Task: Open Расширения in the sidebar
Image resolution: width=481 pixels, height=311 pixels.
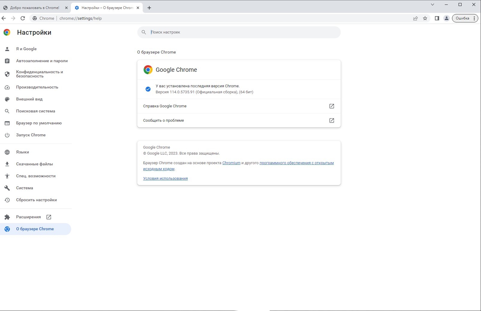Action: coord(36,217)
